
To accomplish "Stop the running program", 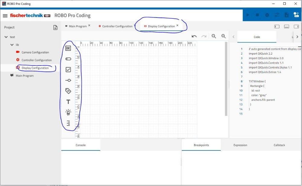I will [257, 15].
